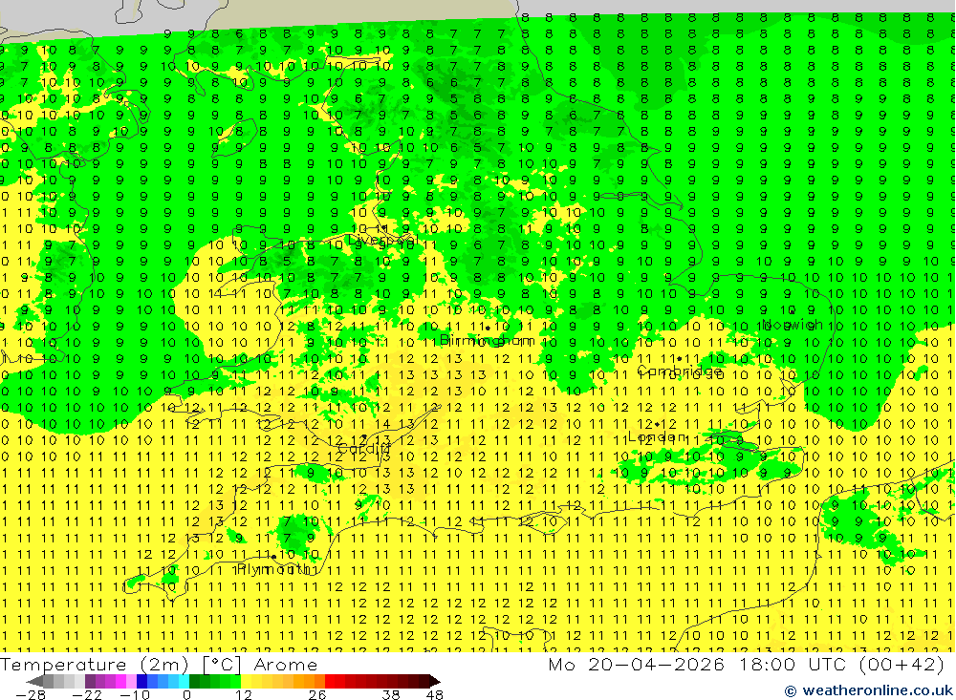The image size is (956, 700).
Task: Click the London city label
Action: coord(657,436)
